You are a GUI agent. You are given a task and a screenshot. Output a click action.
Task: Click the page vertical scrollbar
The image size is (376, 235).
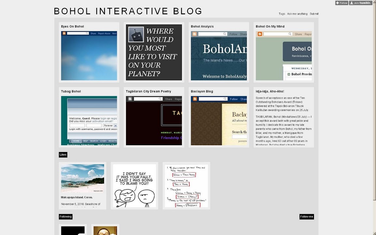click(374, 102)
